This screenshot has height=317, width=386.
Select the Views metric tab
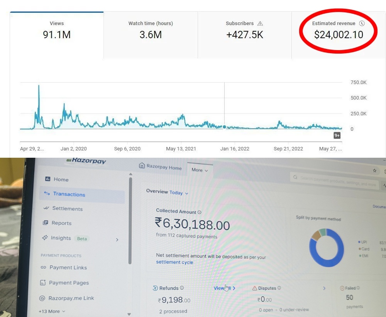click(x=57, y=35)
